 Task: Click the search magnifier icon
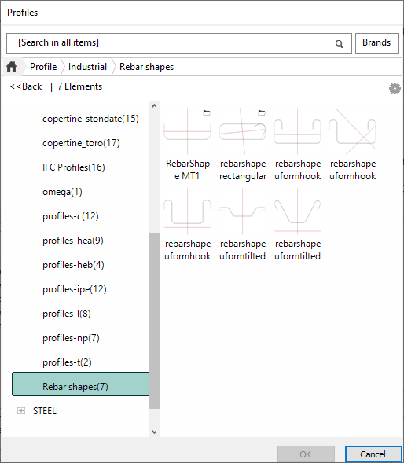click(x=339, y=44)
